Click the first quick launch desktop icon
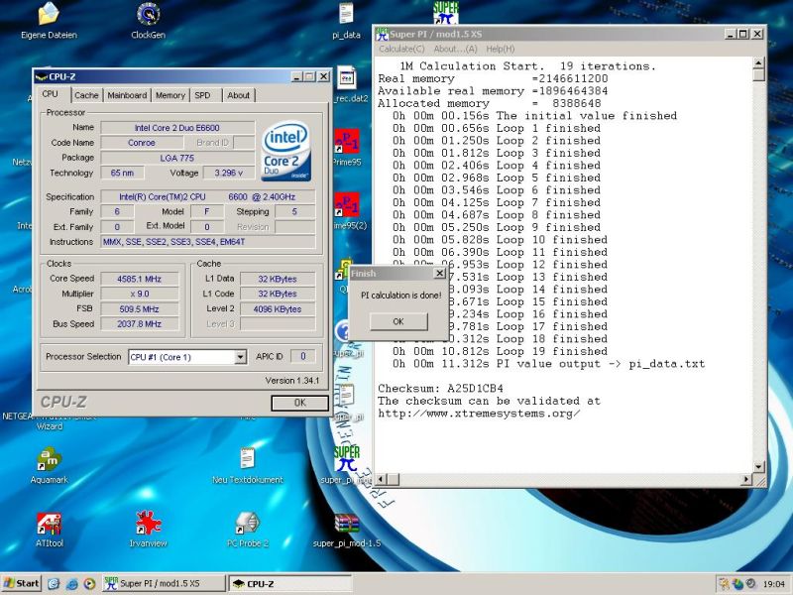Image resolution: width=793 pixels, height=595 pixels. (54, 584)
